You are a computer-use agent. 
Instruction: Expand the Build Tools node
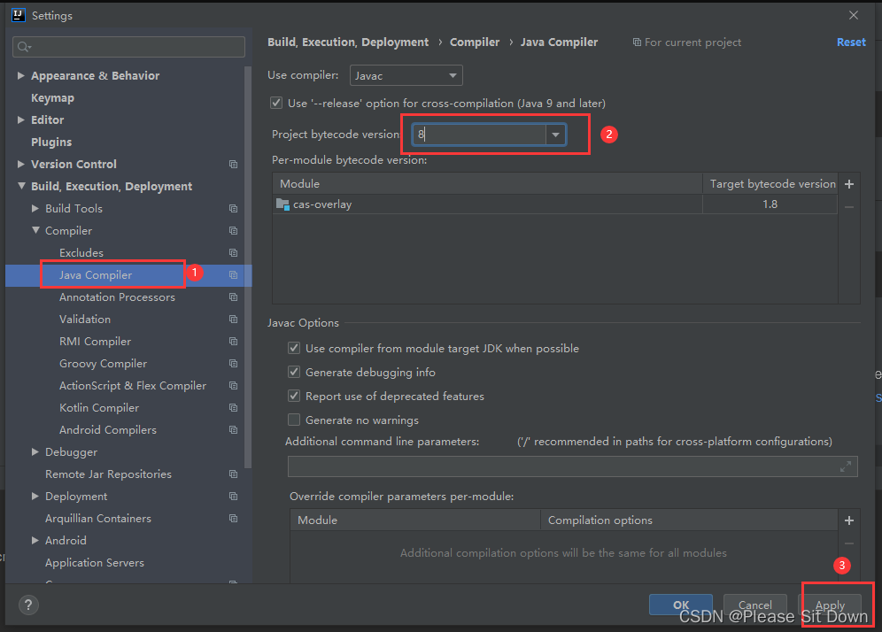coord(35,209)
